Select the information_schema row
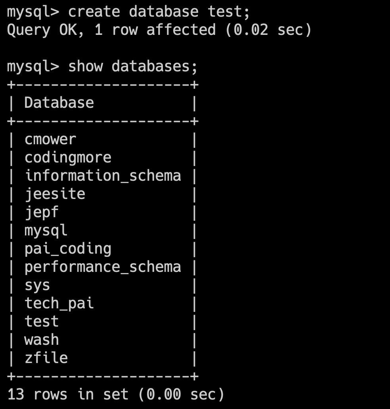390x409 pixels. click(103, 176)
